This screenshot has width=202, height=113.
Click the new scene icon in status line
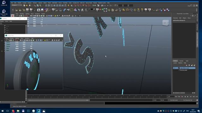click(24, 6)
